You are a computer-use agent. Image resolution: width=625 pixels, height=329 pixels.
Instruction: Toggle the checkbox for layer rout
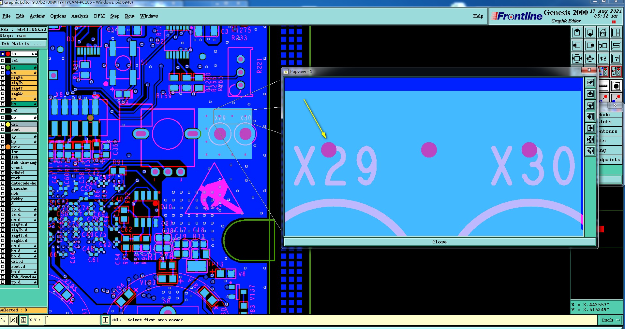[3, 130]
